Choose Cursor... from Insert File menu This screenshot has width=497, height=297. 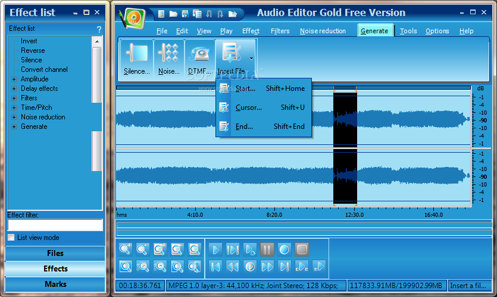click(x=264, y=108)
